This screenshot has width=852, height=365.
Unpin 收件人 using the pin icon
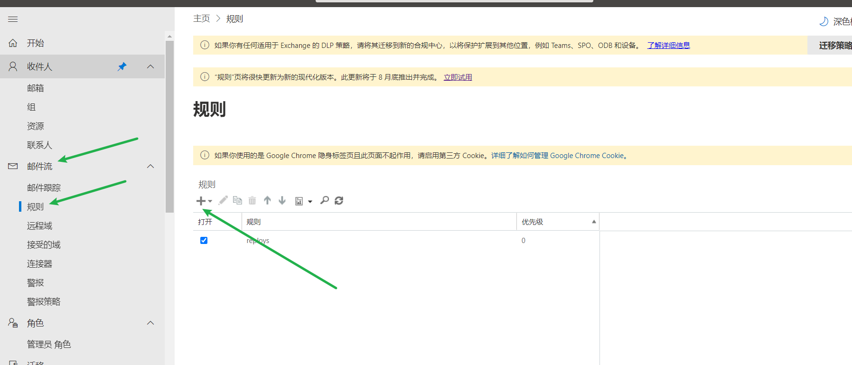coord(122,66)
